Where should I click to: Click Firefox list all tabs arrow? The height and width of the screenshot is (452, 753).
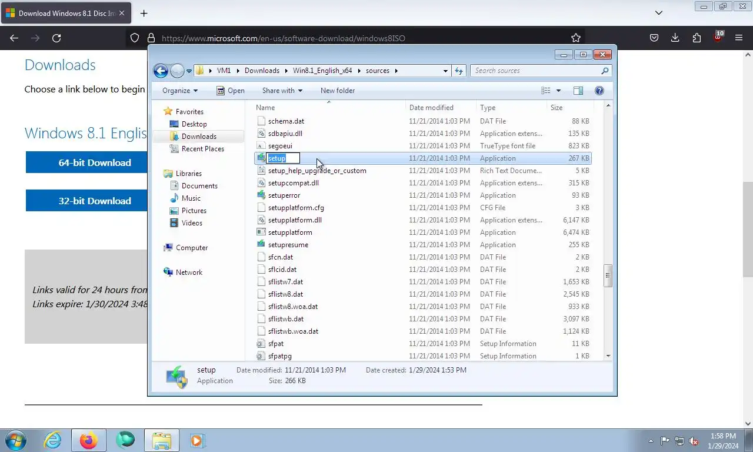(659, 13)
